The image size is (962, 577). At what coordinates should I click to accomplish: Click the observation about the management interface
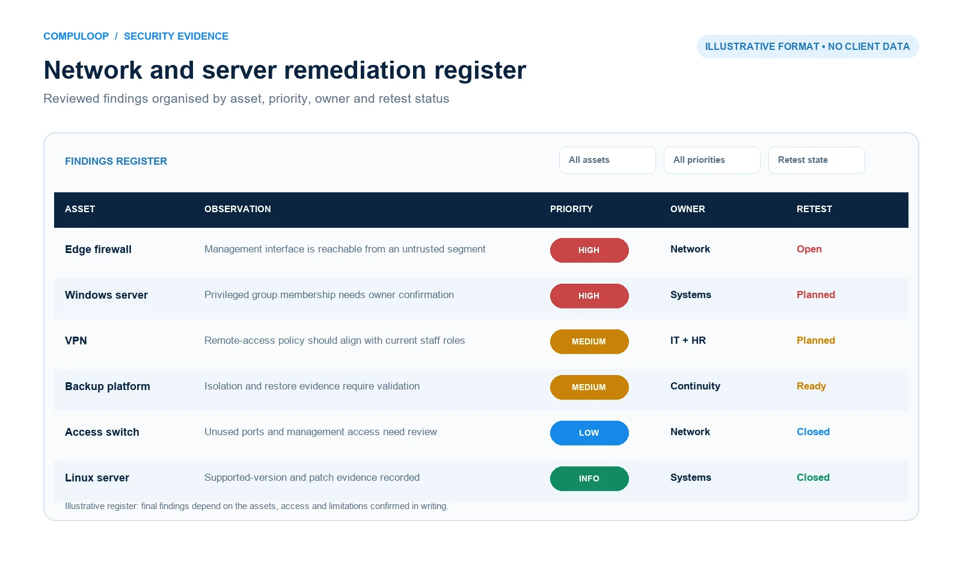click(x=345, y=249)
